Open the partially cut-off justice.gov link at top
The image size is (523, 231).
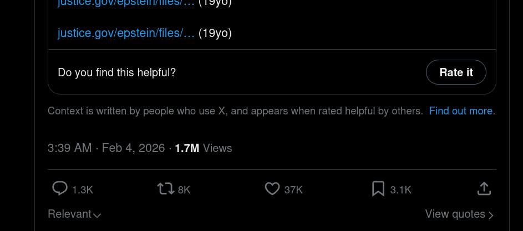(126, 3)
